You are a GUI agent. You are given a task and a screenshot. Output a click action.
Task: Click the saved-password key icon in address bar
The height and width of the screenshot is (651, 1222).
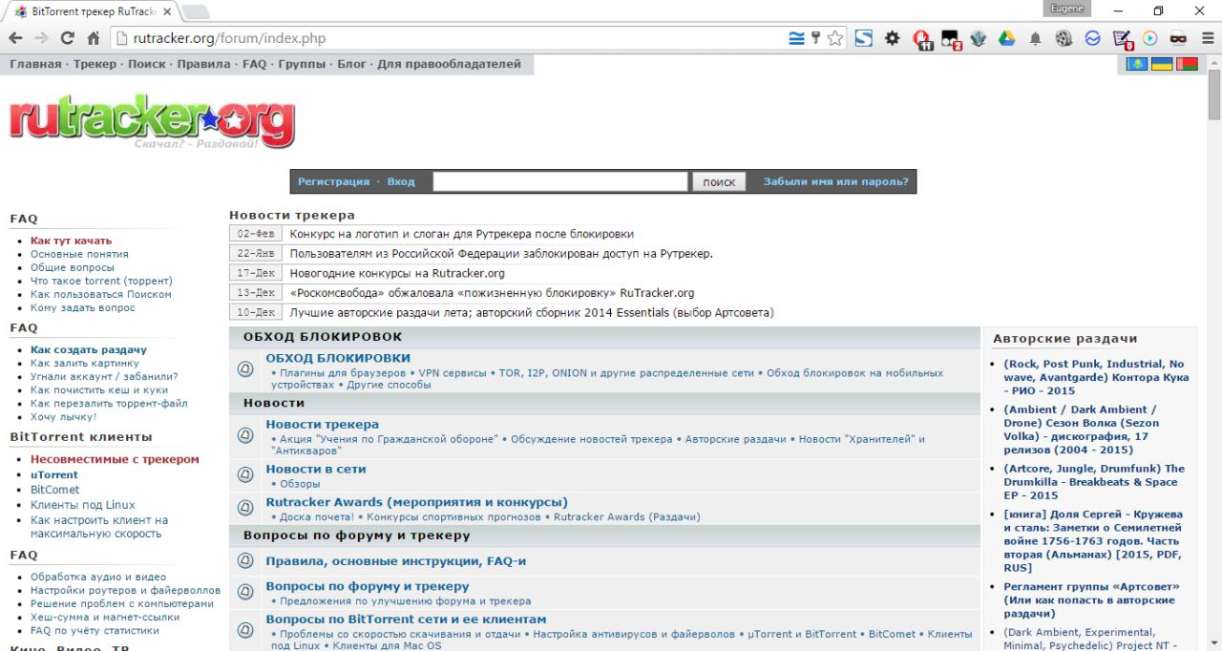tap(816, 38)
